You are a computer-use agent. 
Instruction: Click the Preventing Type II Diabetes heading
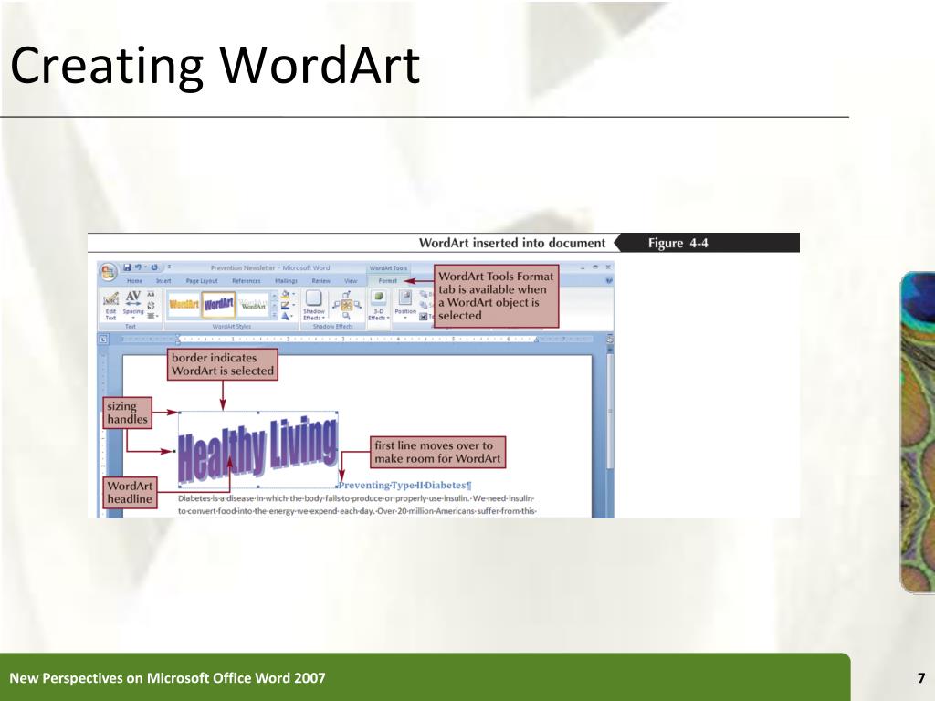pyautogui.click(x=404, y=486)
